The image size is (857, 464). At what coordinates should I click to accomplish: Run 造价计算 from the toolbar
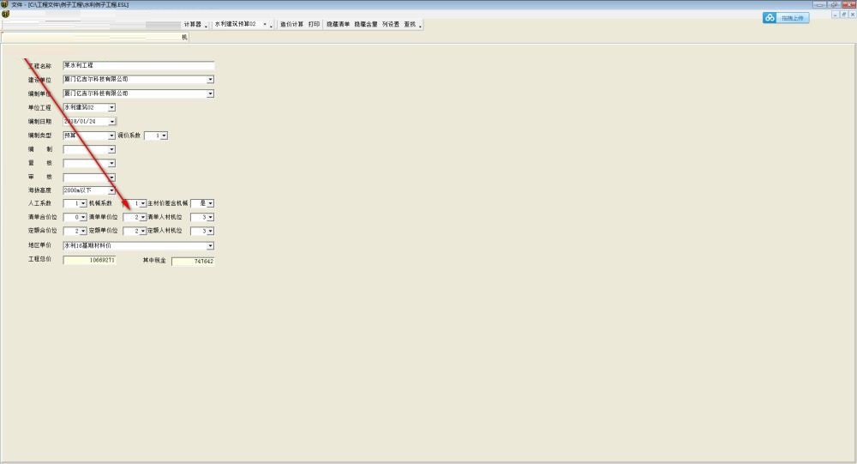pyautogui.click(x=291, y=25)
